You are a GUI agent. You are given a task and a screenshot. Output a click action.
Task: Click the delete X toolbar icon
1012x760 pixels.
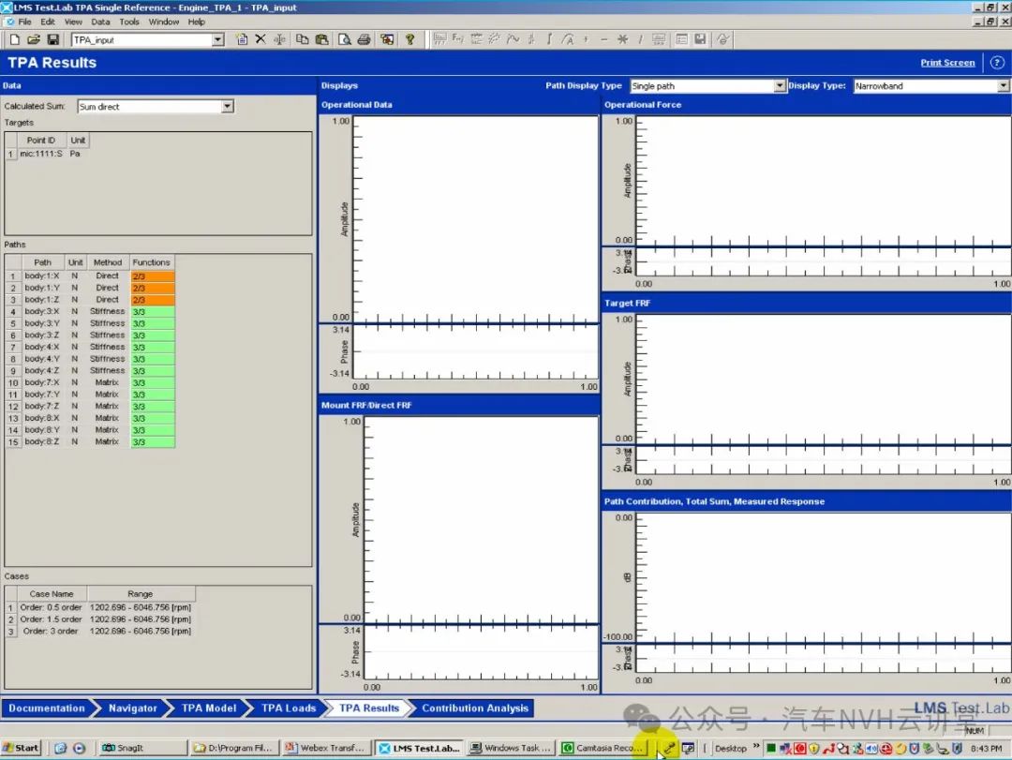260,39
